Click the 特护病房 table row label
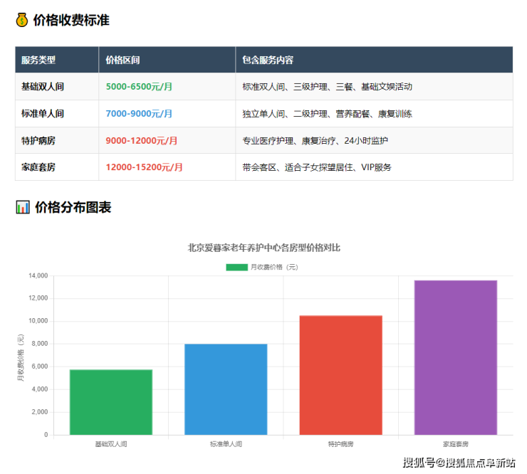The width and height of the screenshot is (527, 474). point(38,141)
